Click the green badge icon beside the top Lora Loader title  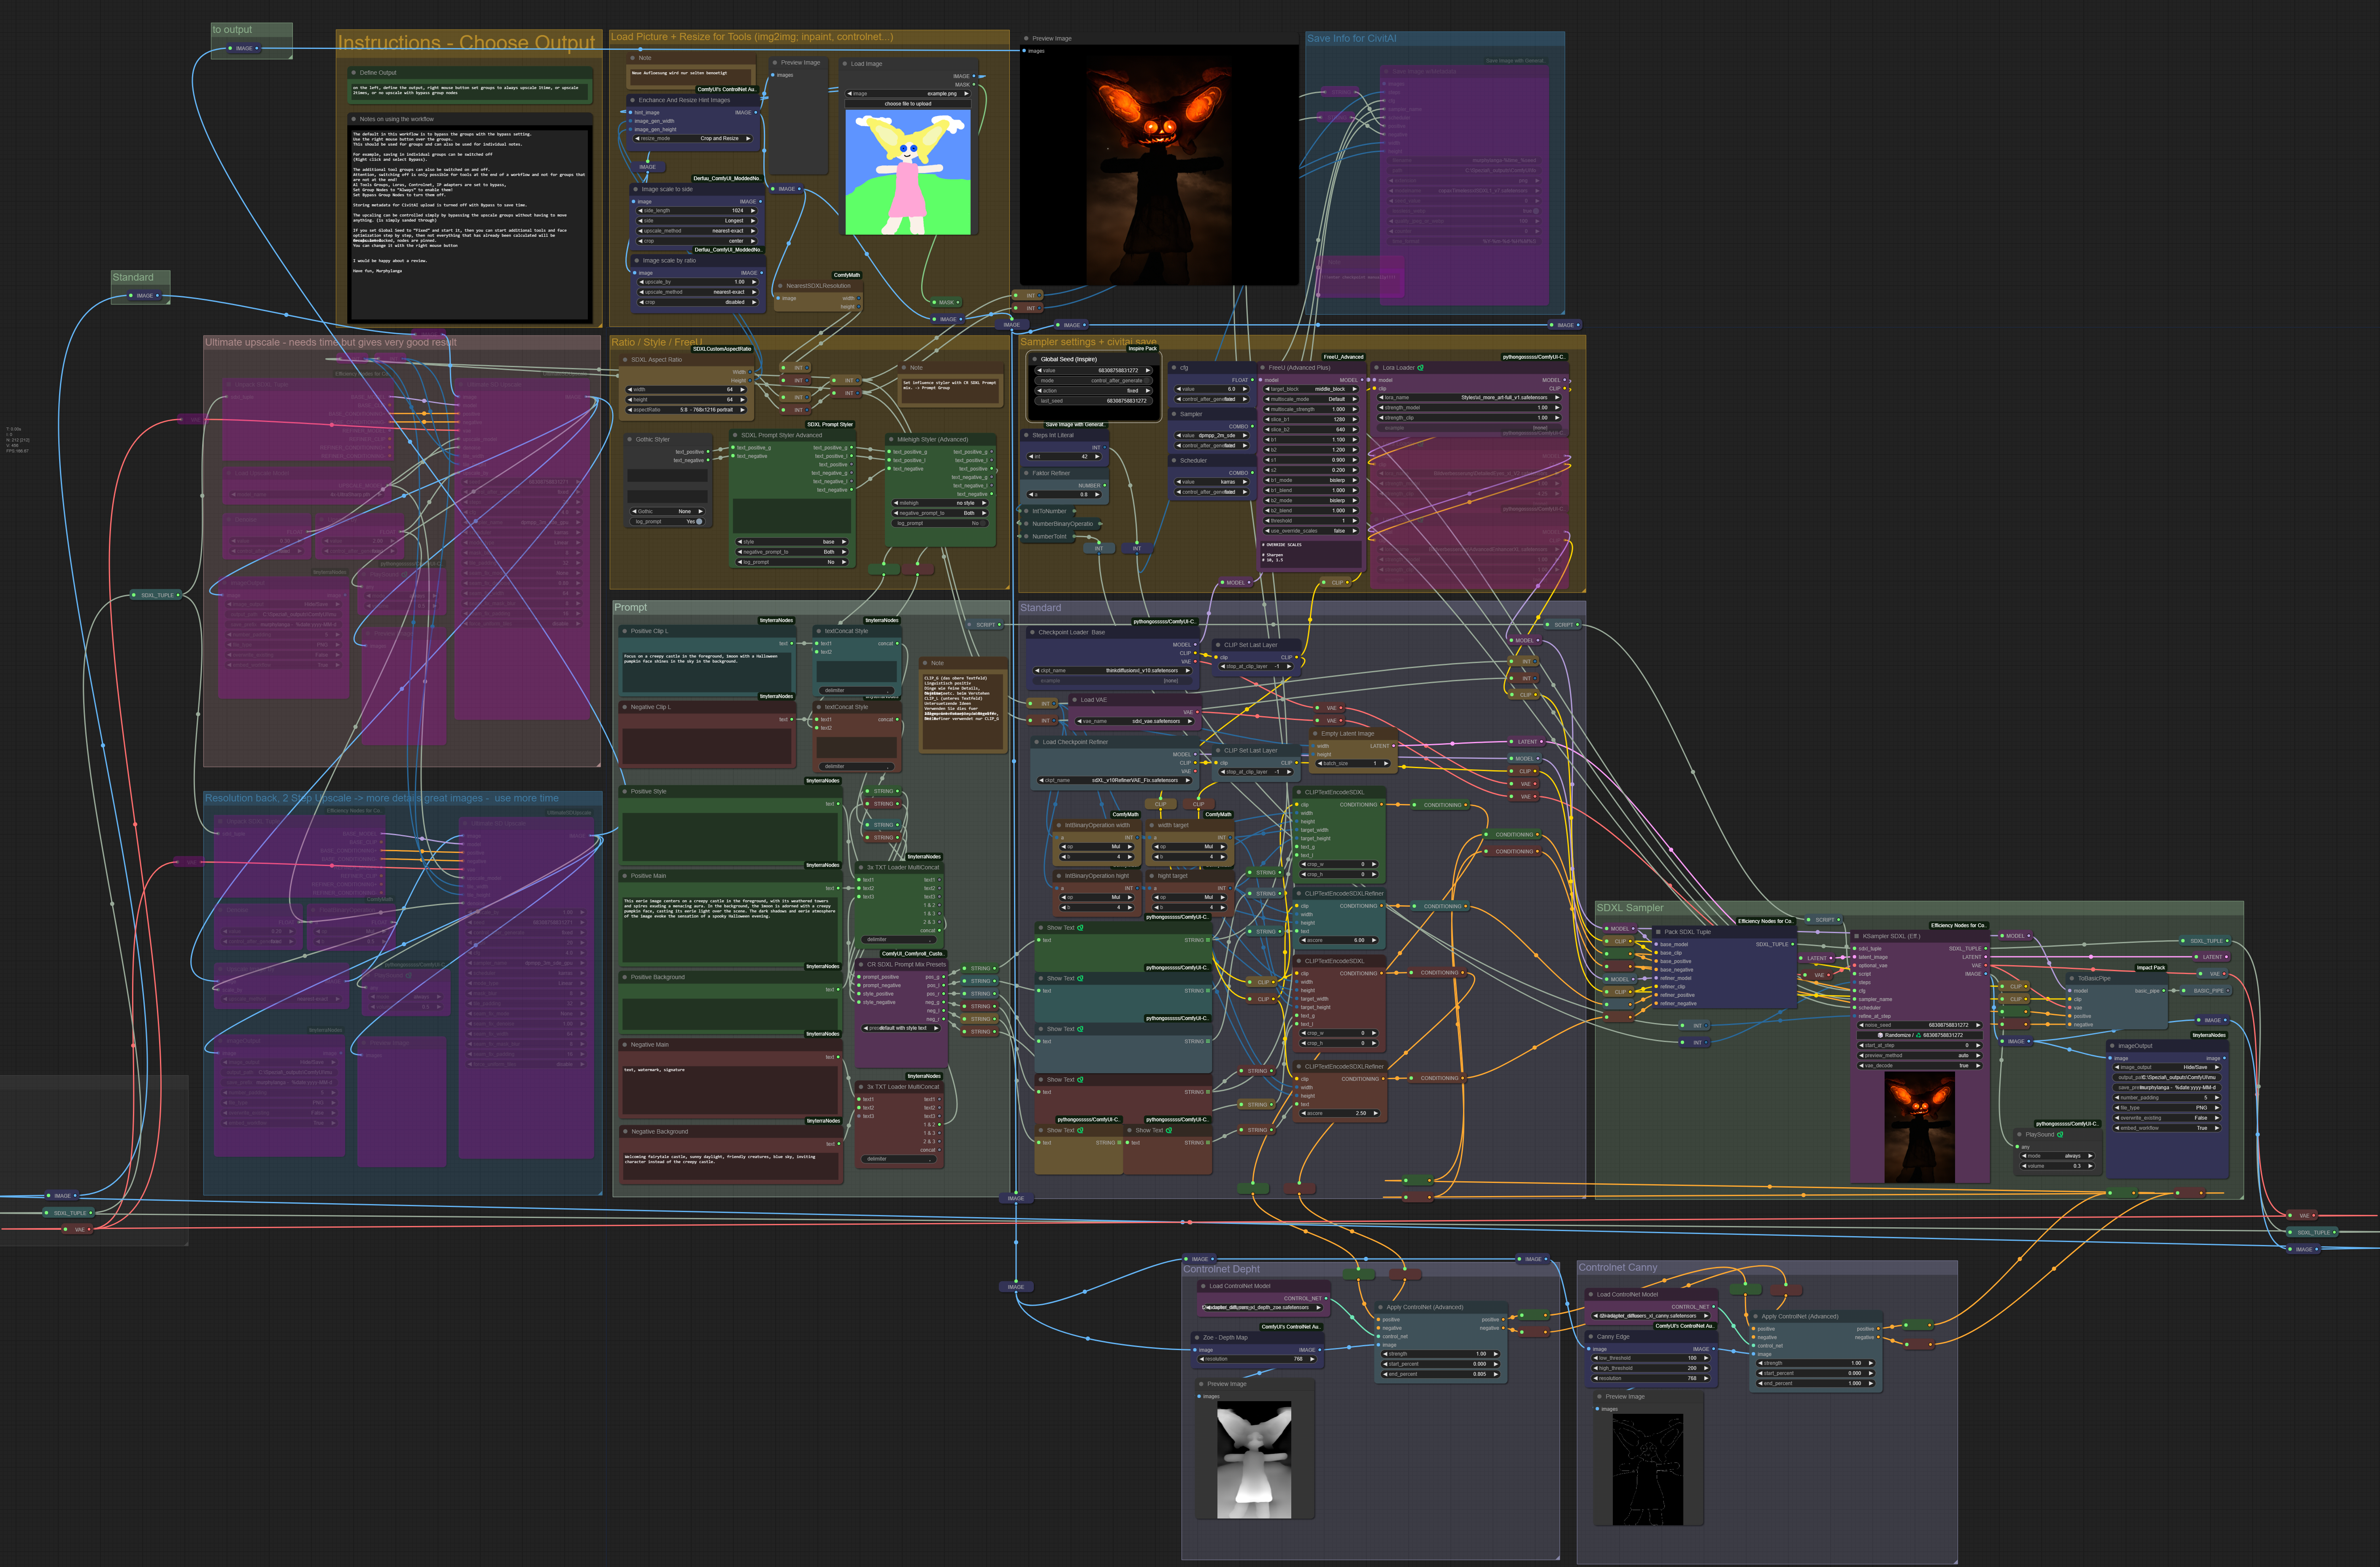(1420, 368)
